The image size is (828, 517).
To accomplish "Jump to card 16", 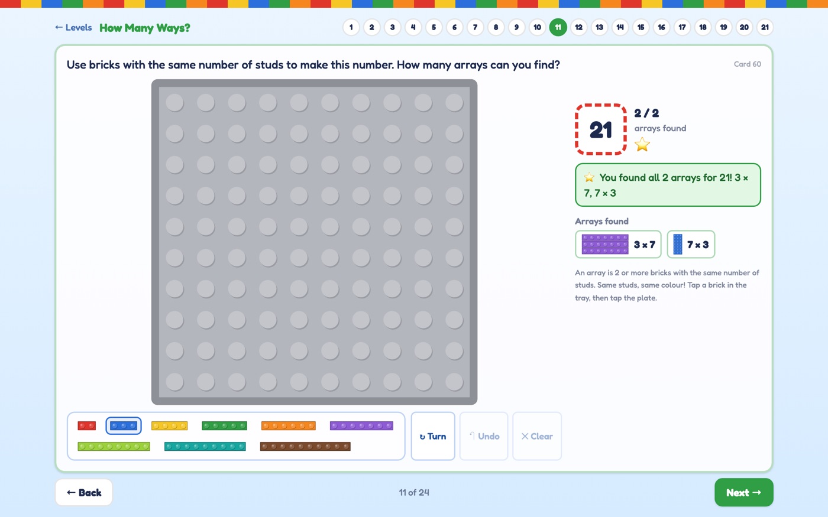I will [662, 27].
